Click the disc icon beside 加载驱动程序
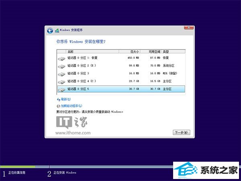This screenshot has height=181, width=241. (x=58, y=106)
